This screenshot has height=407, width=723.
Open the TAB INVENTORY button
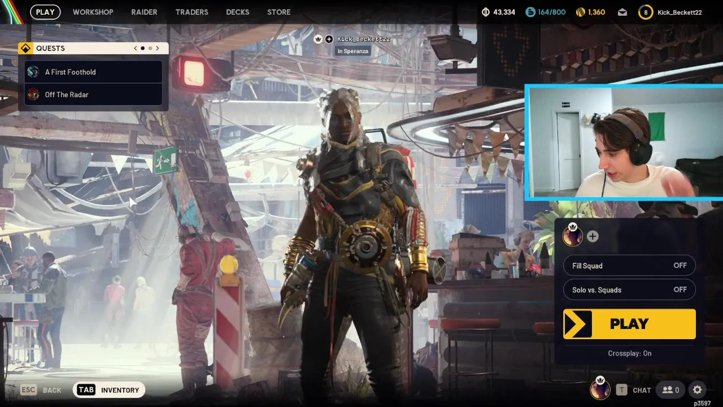[109, 390]
